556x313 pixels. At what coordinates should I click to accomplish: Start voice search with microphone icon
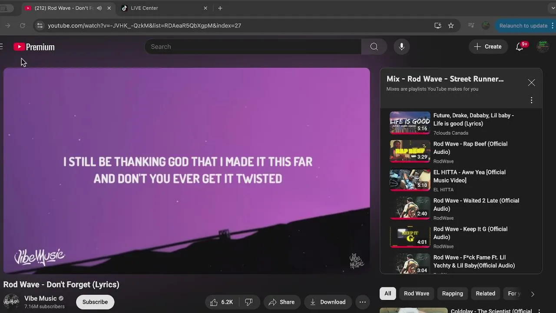(402, 47)
